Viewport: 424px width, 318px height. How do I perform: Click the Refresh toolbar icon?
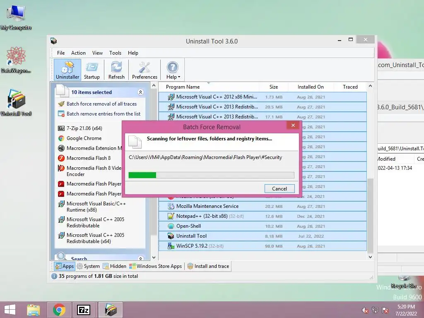coord(116,70)
